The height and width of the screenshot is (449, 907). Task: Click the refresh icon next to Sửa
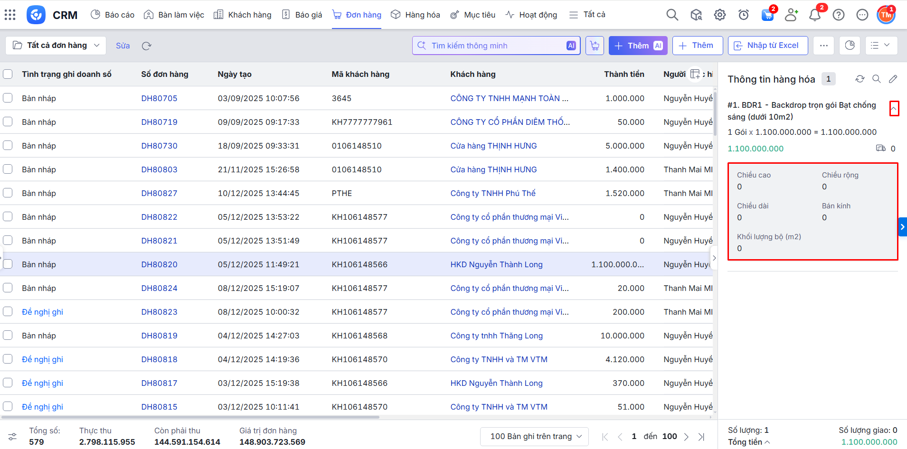pyautogui.click(x=146, y=46)
